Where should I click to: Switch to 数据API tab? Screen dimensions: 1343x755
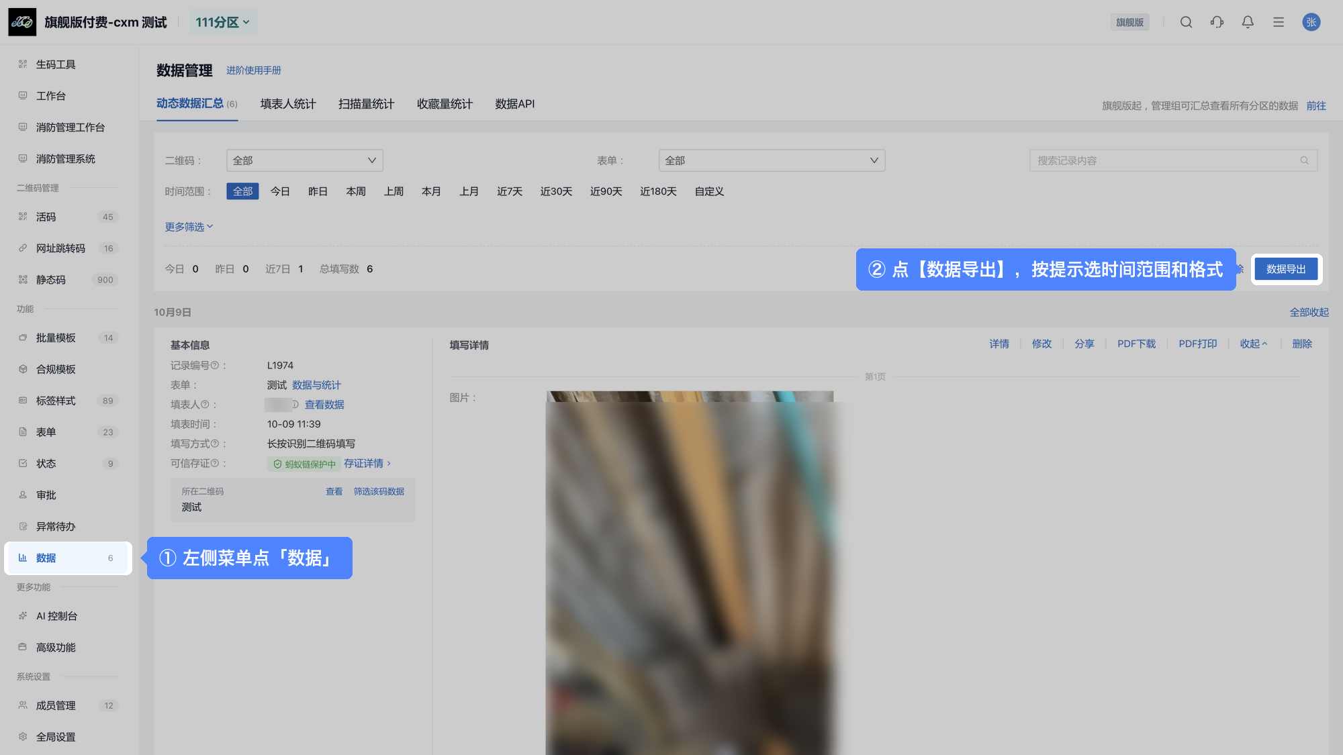pyautogui.click(x=515, y=104)
